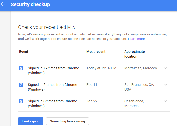
Task: Click the 'Today at 12:16 PM' timestamp
Action: coord(101,68)
